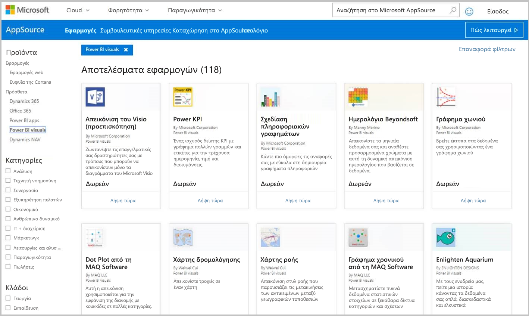This screenshot has width=529, height=316.
Task: Check the Οικονομικά checkbox
Action: (x=8, y=209)
